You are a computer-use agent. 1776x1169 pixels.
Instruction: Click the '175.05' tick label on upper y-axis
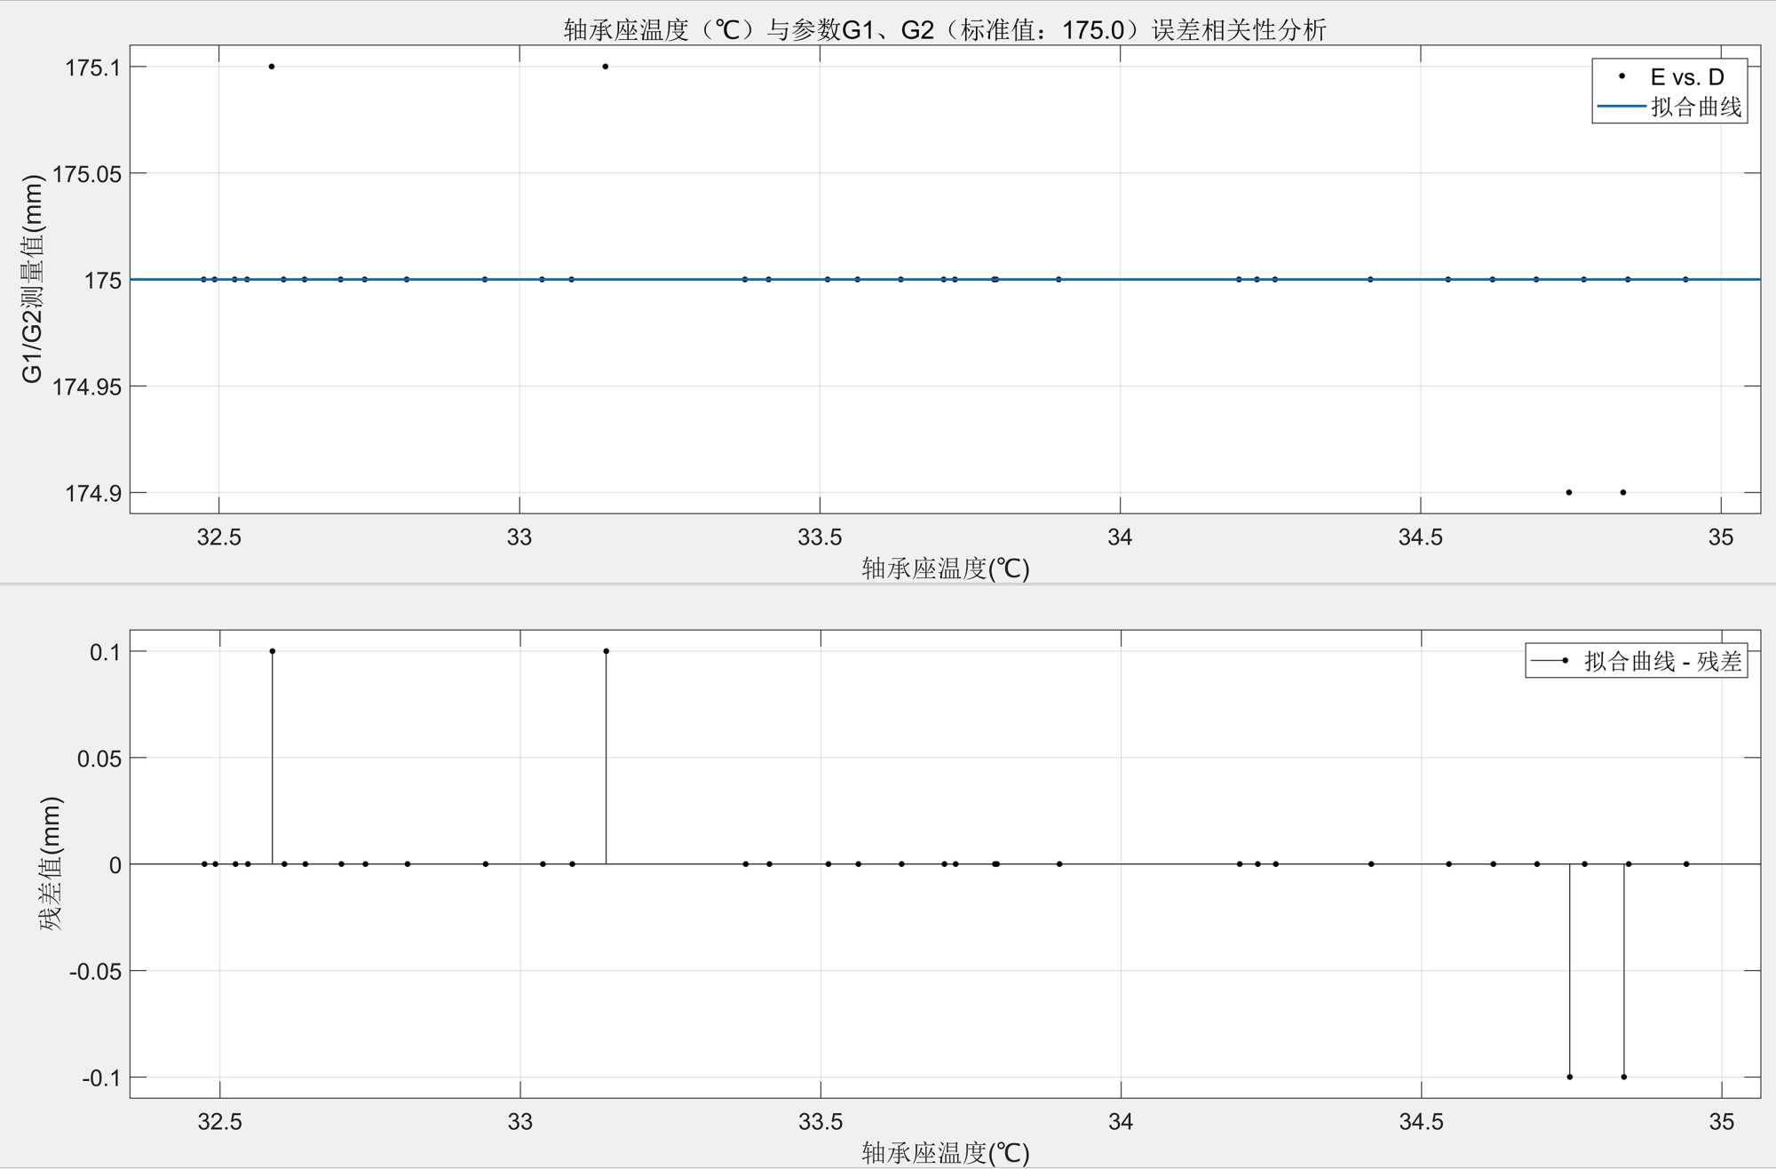87,174
